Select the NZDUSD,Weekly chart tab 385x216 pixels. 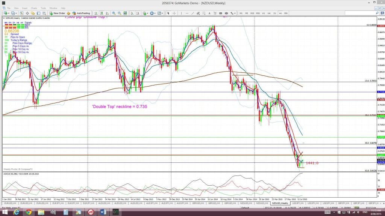[x=280, y=203]
